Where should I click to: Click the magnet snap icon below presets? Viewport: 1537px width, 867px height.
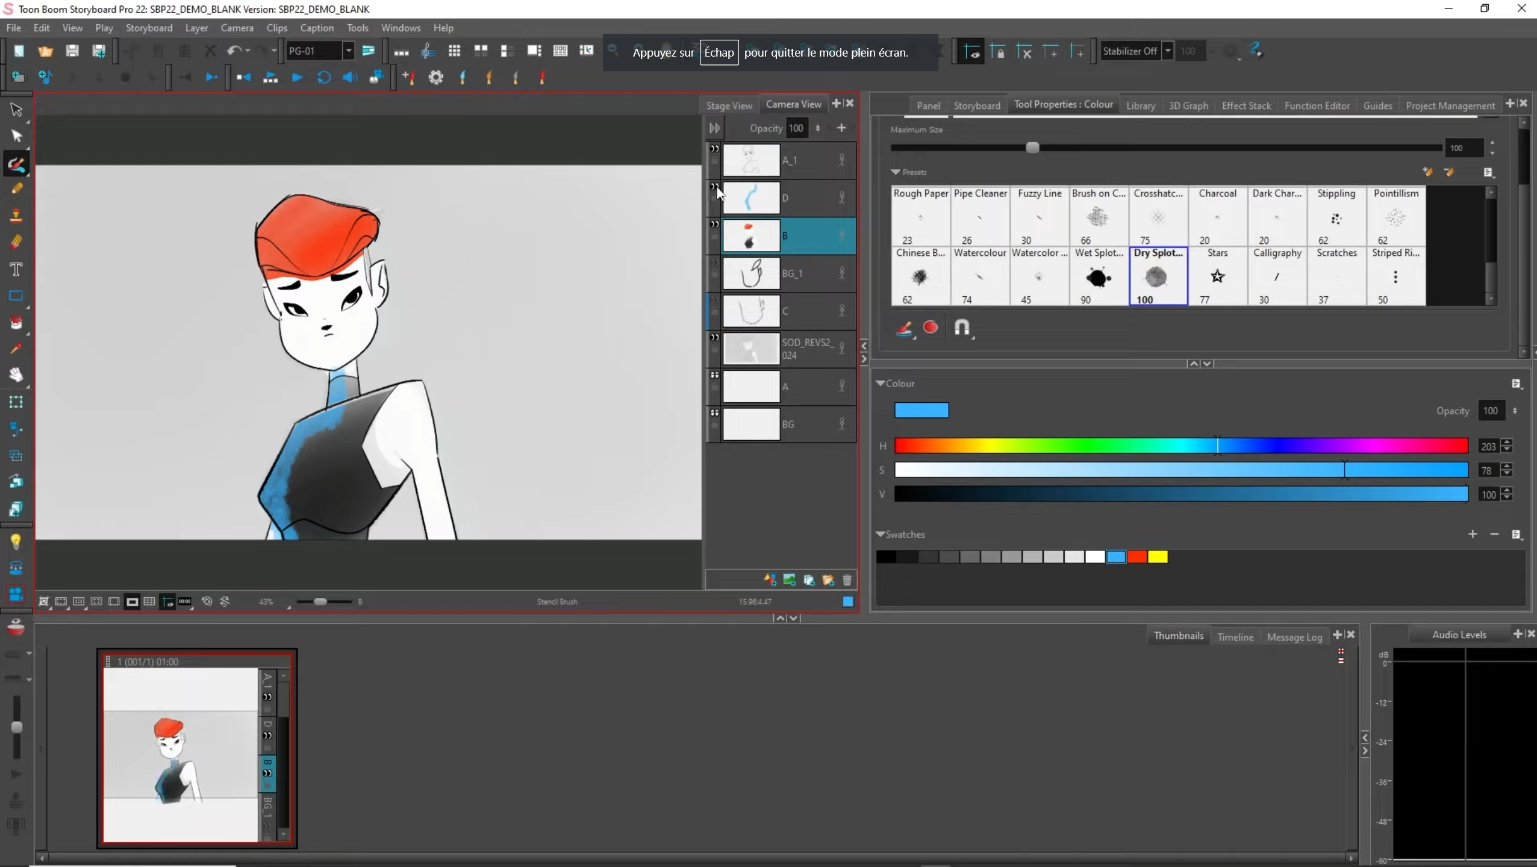[x=962, y=328]
